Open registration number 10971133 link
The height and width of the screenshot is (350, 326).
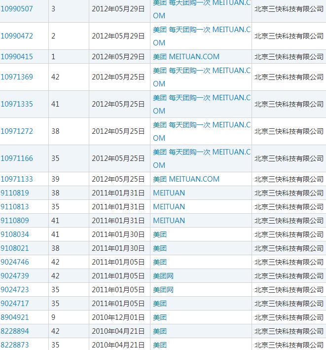coord(17,179)
